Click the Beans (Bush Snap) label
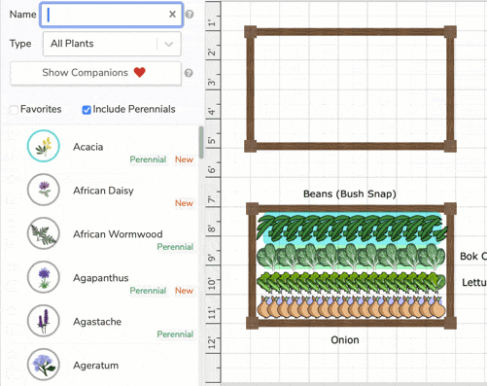Image resolution: width=487 pixels, height=386 pixels. coord(350,193)
